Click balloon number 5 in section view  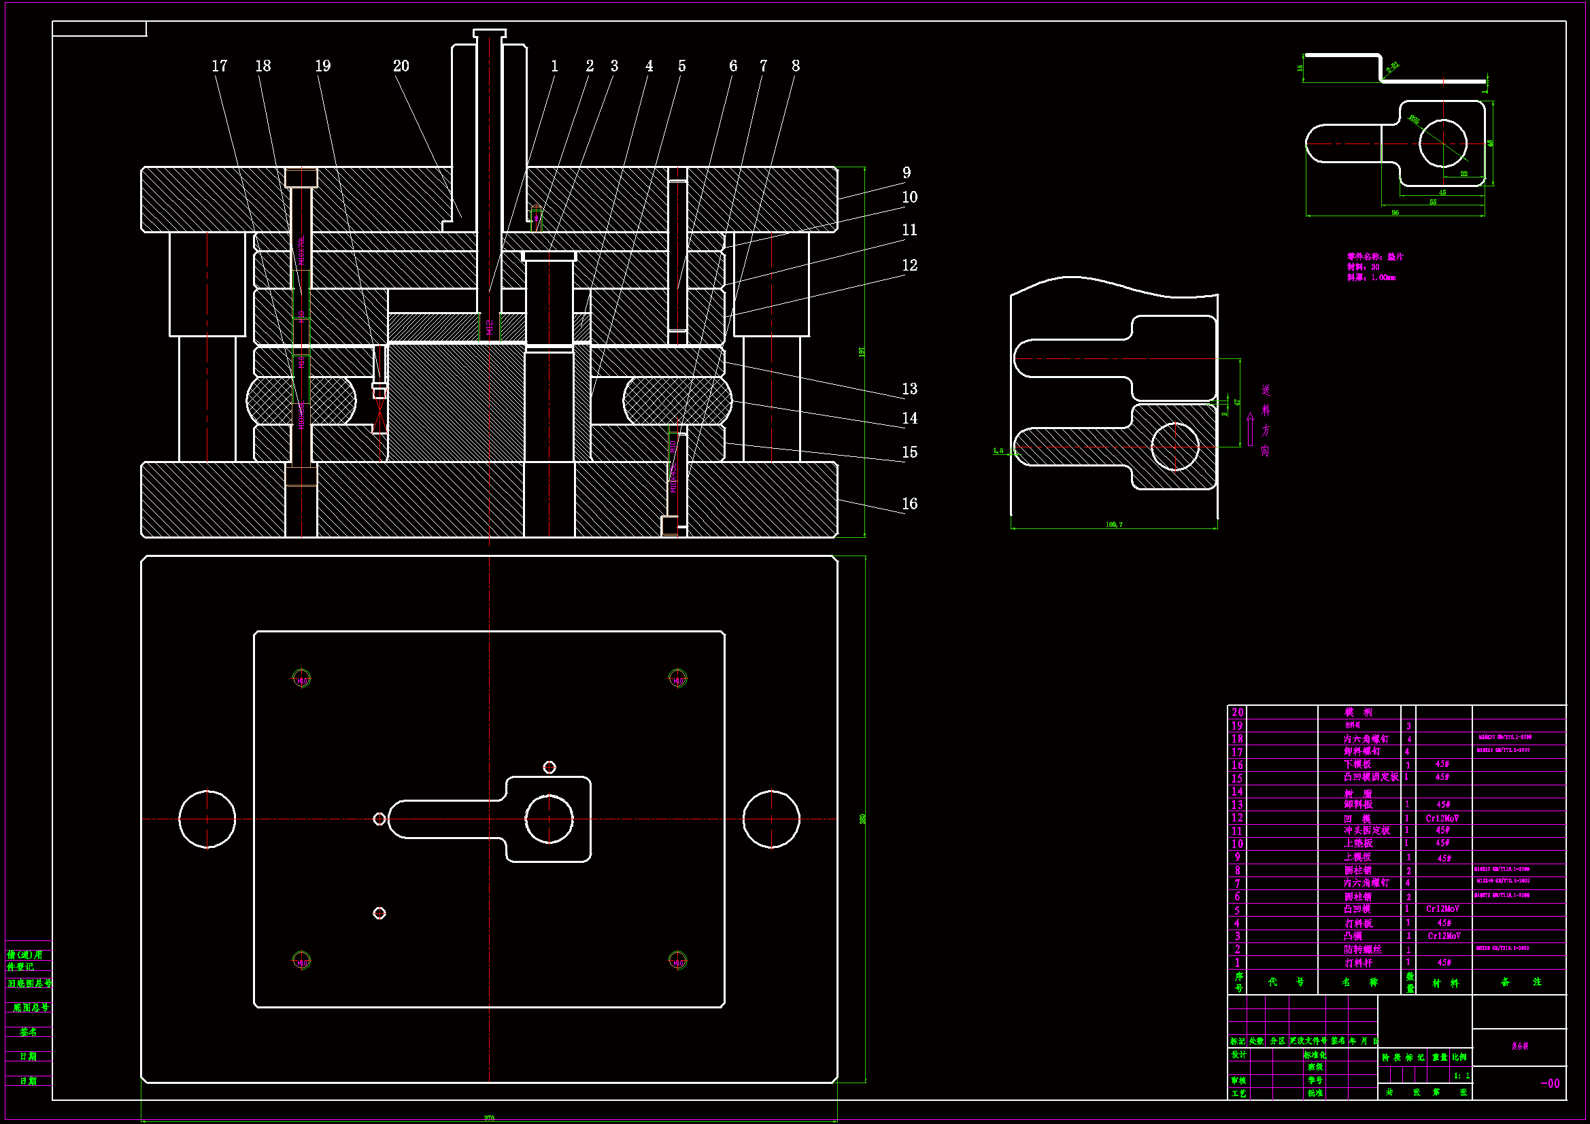[681, 66]
